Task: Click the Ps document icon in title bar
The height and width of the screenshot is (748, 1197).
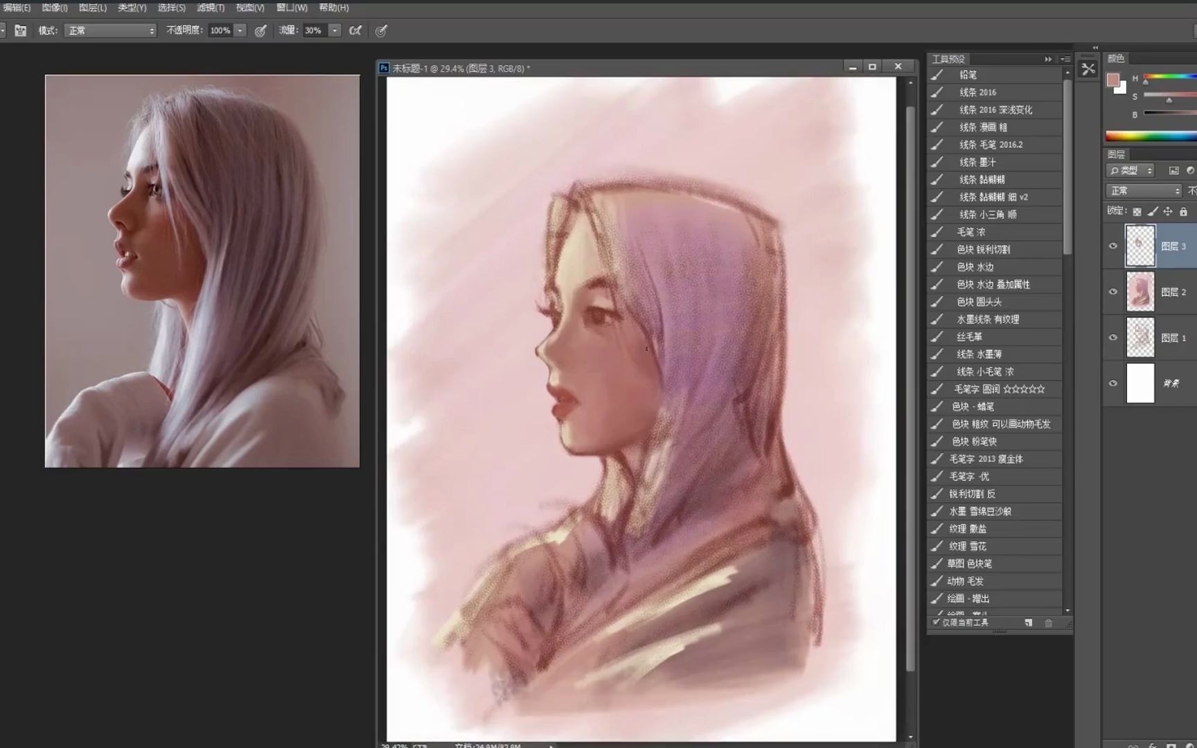Action: [x=384, y=68]
